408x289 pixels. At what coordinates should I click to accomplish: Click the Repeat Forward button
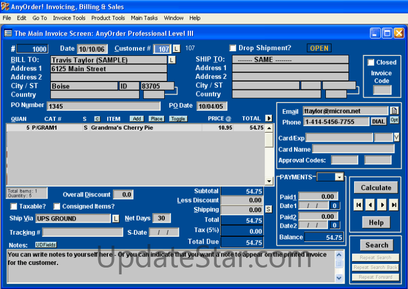[376, 277]
